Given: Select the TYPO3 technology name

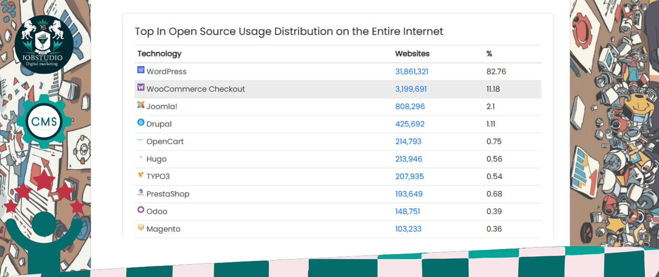Looking at the screenshot, I should 158,176.
